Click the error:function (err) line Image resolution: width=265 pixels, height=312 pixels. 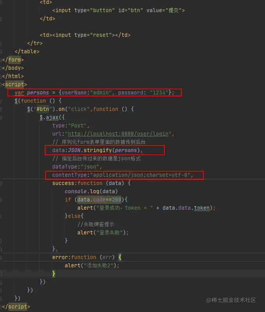pyautogui.click(x=87, y=257)
